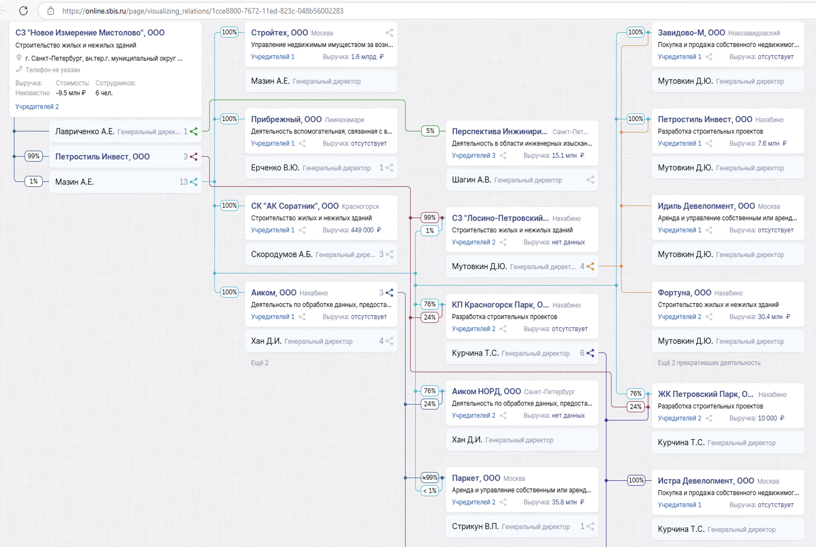Toggle relations icon on Петростиль Инвест 99% row
Viewport: 816px width, 547px height.
pos(194,157)
